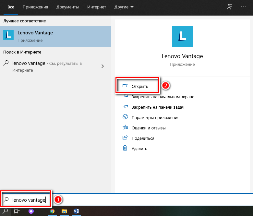The height and width of the screenshot is (216, 253).
Task: Select Lenovo Vantage best match result
Action: coord(55,36)
